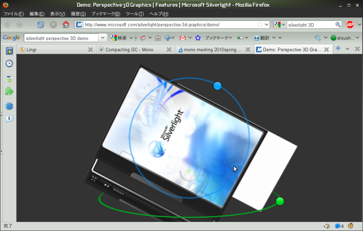
Task: Open the search engine selector dropdown
Action: click(x=280, y=25)
